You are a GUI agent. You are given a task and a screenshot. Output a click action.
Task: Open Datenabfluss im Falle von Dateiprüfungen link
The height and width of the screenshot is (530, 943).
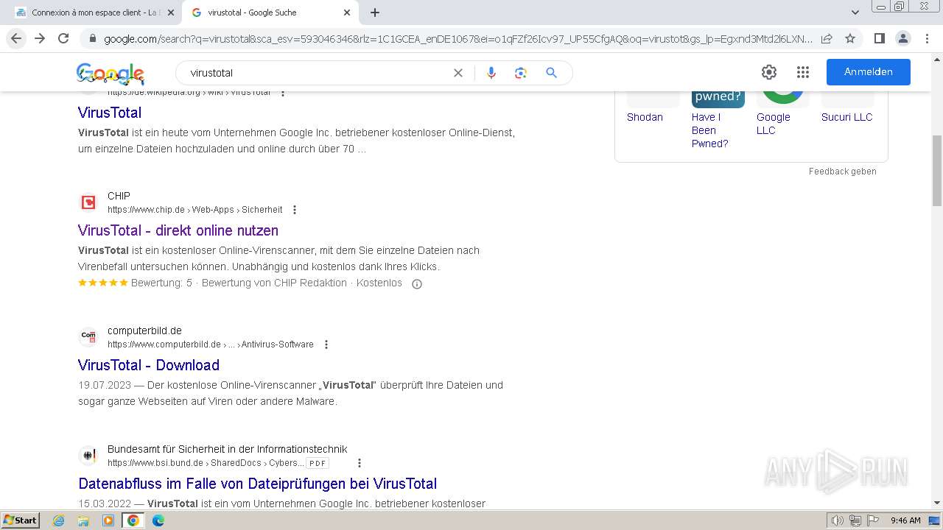pyautogui.click(x=258, y=484)
